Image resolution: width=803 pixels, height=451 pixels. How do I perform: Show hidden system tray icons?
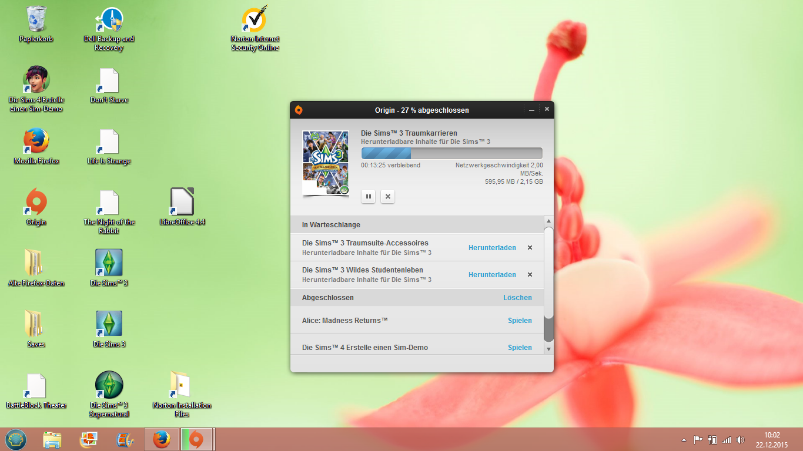pyautogui.click(x=684, y=439)
